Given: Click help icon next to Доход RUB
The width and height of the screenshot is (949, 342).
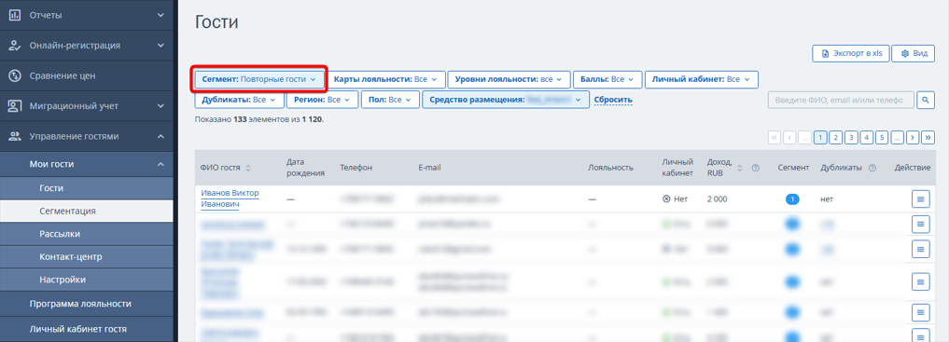Looking at the screenshot, I should tap(755, 168).
